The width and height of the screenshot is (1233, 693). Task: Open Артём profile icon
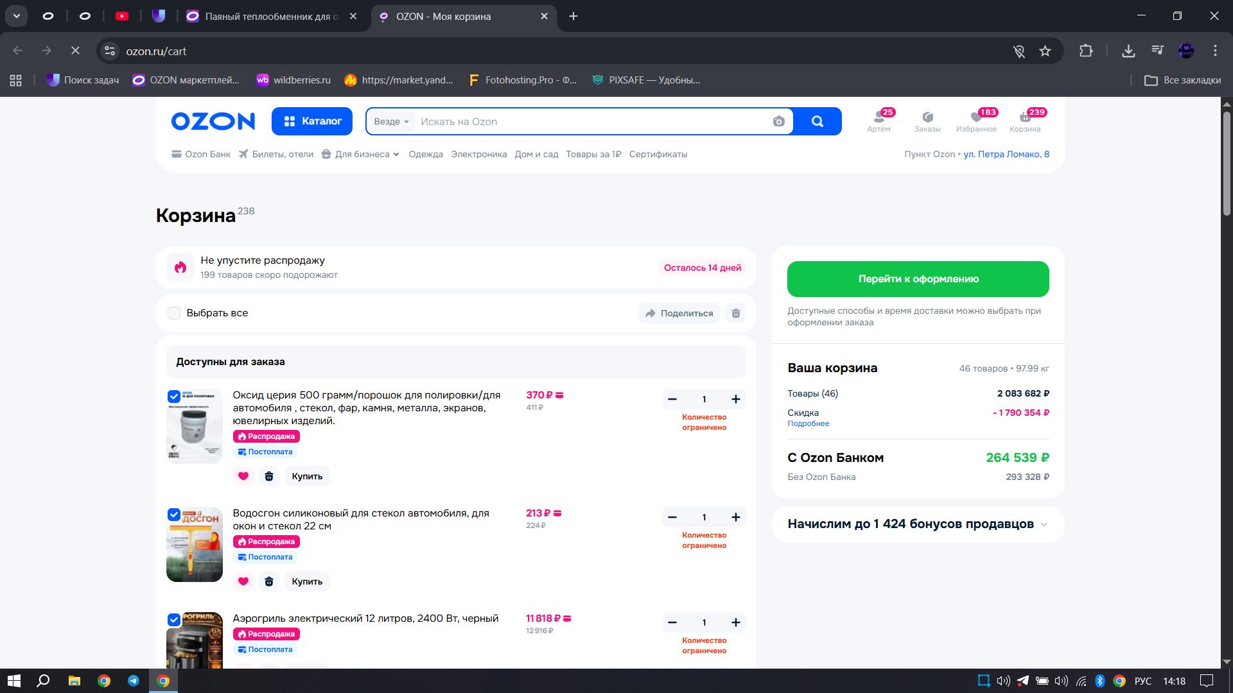879,117
